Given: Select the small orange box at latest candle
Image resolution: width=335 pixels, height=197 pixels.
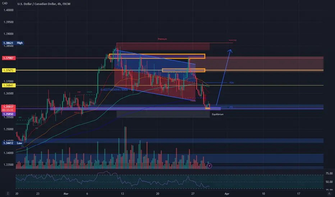Looking at the screenshot, I should click(x=208, y=109).
